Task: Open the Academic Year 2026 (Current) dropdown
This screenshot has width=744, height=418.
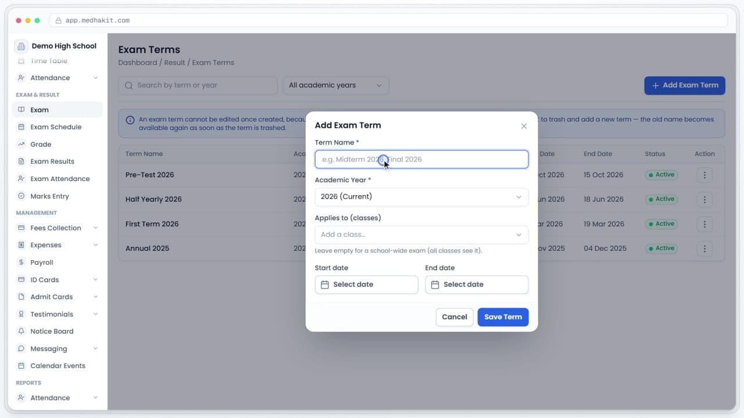Action: tap(421, 197)
